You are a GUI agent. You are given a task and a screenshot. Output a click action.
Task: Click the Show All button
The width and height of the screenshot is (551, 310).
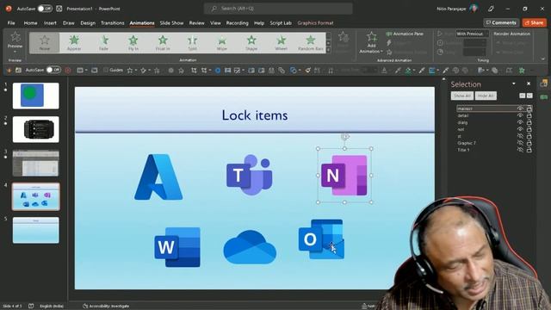point(462,96)
